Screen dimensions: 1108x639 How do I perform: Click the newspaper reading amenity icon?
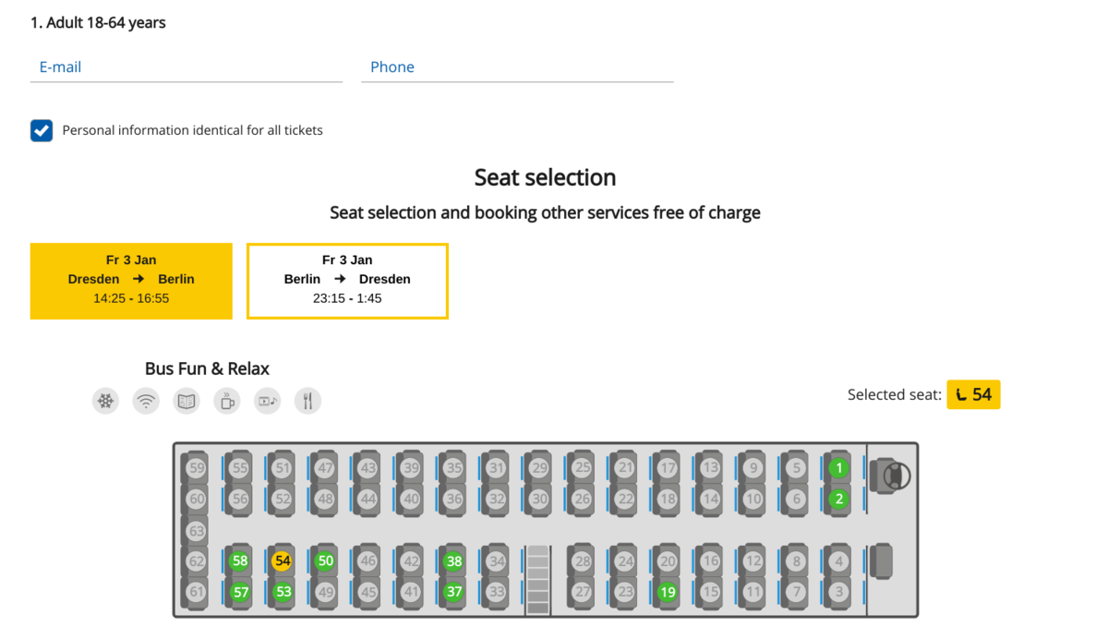pyautogui.click(x=187, y=401)
